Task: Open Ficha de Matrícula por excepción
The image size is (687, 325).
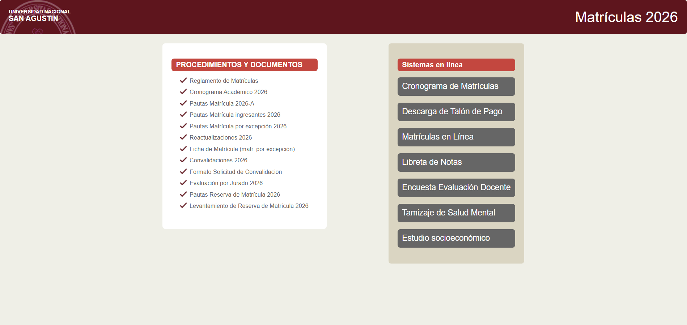Action: pos(242,149)
